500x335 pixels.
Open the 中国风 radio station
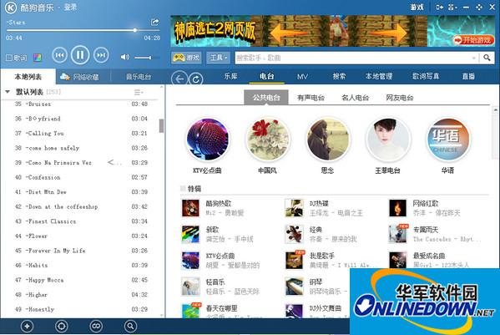coord(268,140)
